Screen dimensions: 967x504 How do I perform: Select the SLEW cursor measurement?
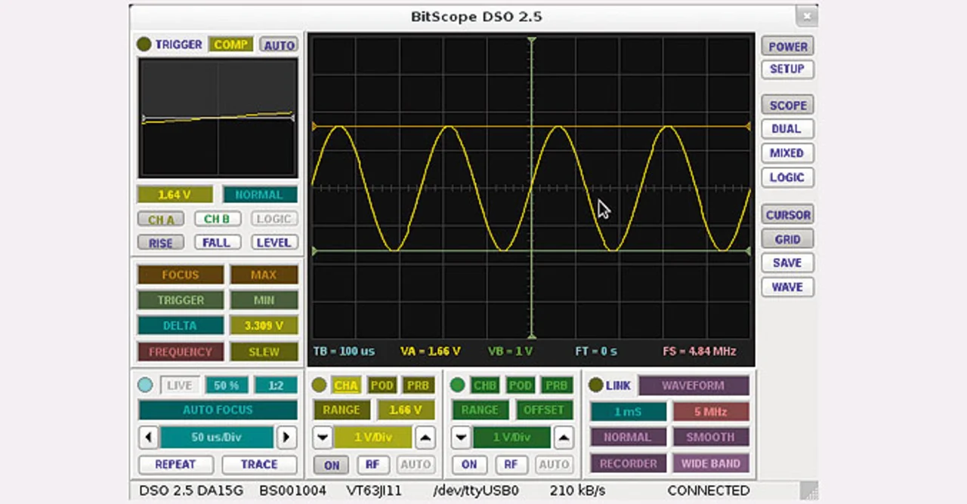click(264, 352)
